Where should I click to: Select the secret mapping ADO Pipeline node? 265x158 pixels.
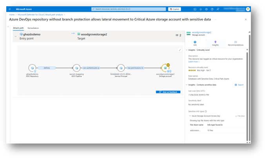[x=76, y=68]
